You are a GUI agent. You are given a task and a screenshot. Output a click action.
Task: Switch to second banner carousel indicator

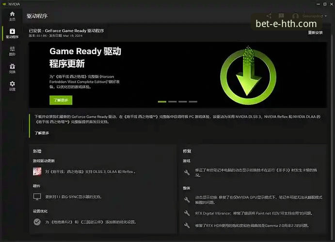[x=173, y=102]
